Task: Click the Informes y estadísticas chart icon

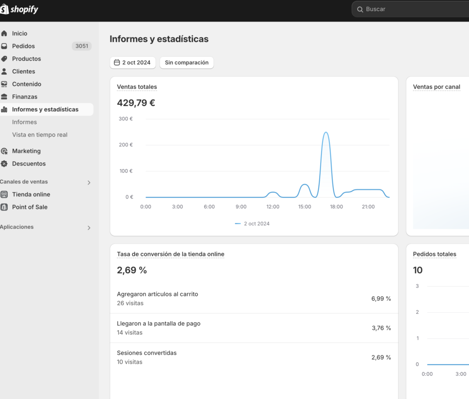Action: (x=4, y=109)
